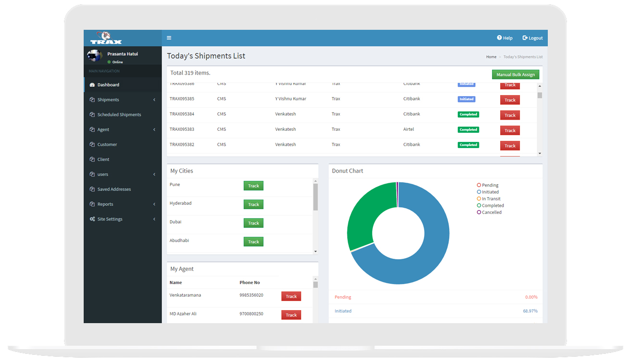
Task: Track agent MD Azaher Ali
Action: point(291,315)
